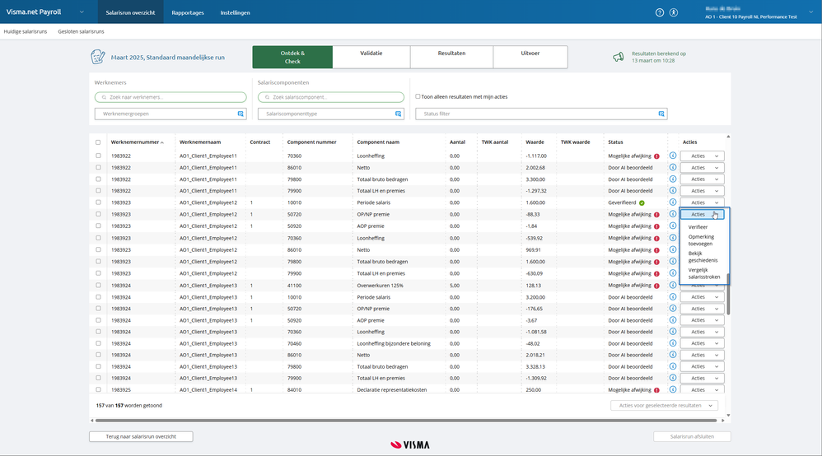Viewport: 822px width, 456px height.
Task: Select checkbox for Overwerkuren 125% row
Action: (98, 285)
